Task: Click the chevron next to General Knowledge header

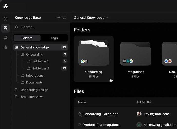Action: (x=107, y=18)
